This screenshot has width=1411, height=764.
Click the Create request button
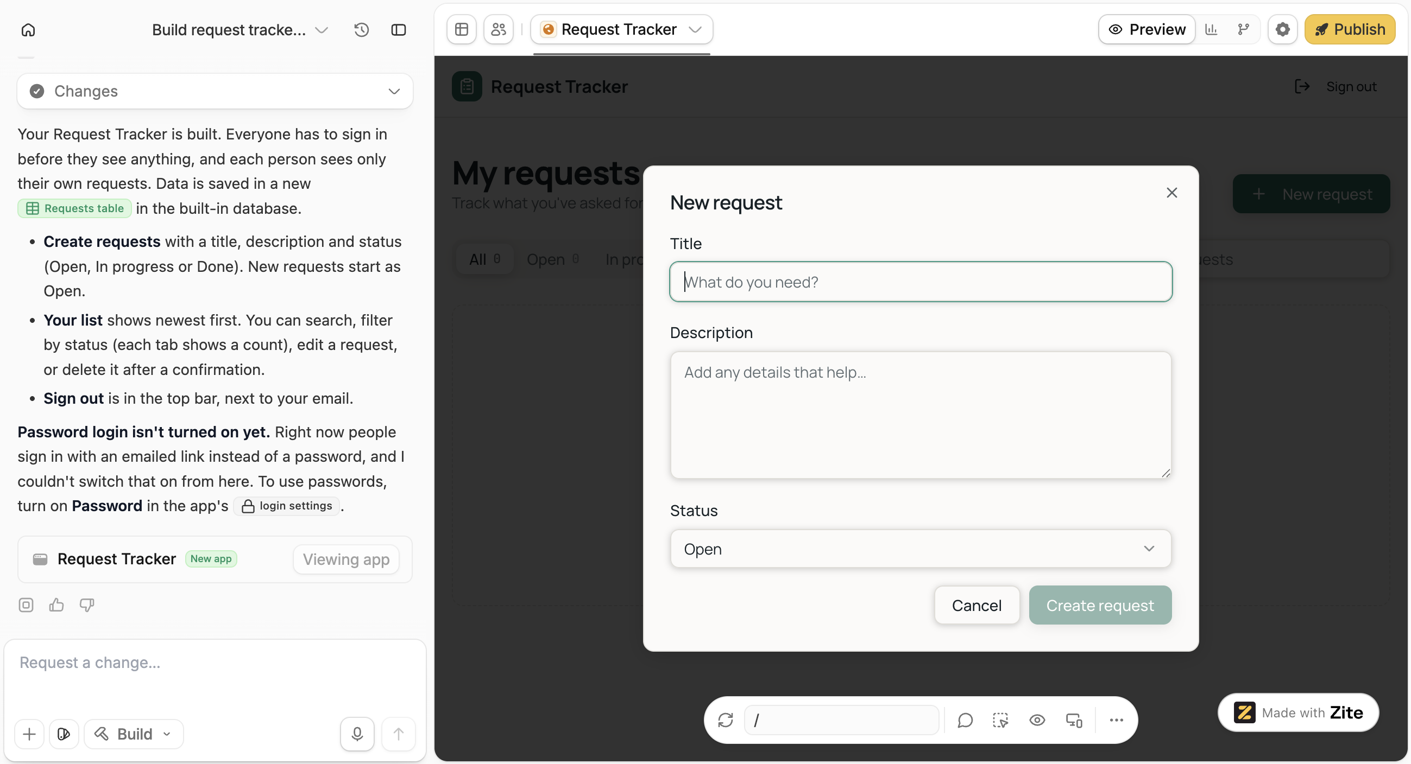1100,606
